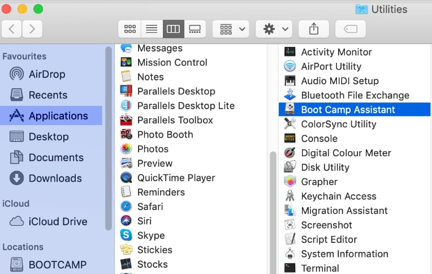432x274 pixels.
Task: Open the group-by arrangement dropdown
Action: tap(231, 29)
